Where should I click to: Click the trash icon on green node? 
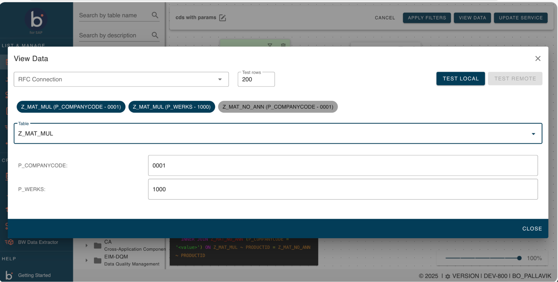[x=283, y=45]
